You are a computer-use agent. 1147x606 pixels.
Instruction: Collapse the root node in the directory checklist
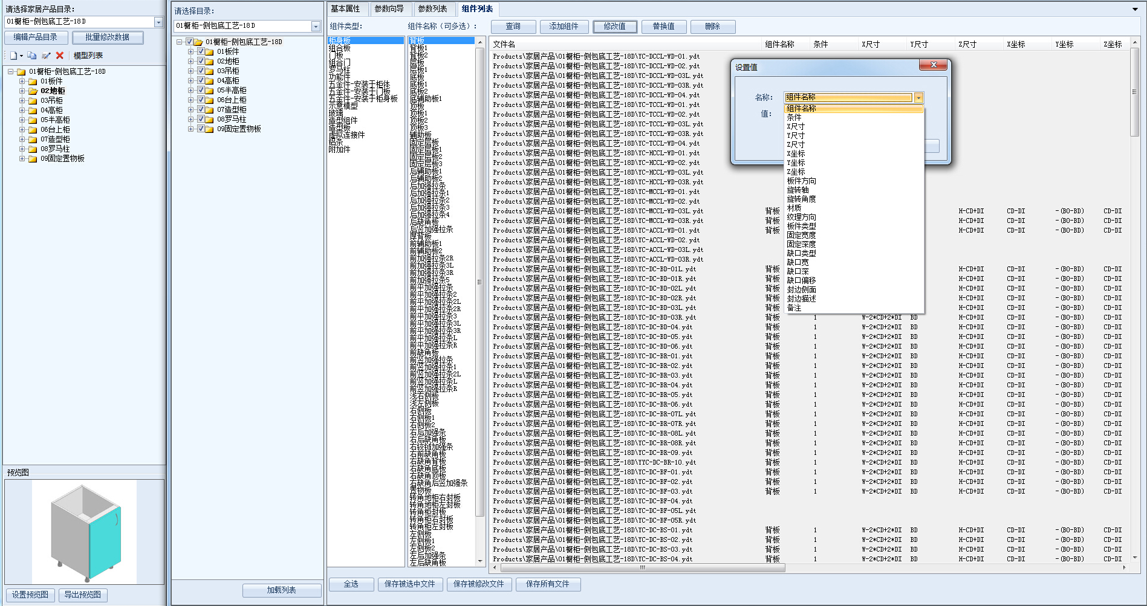point(180,42)
